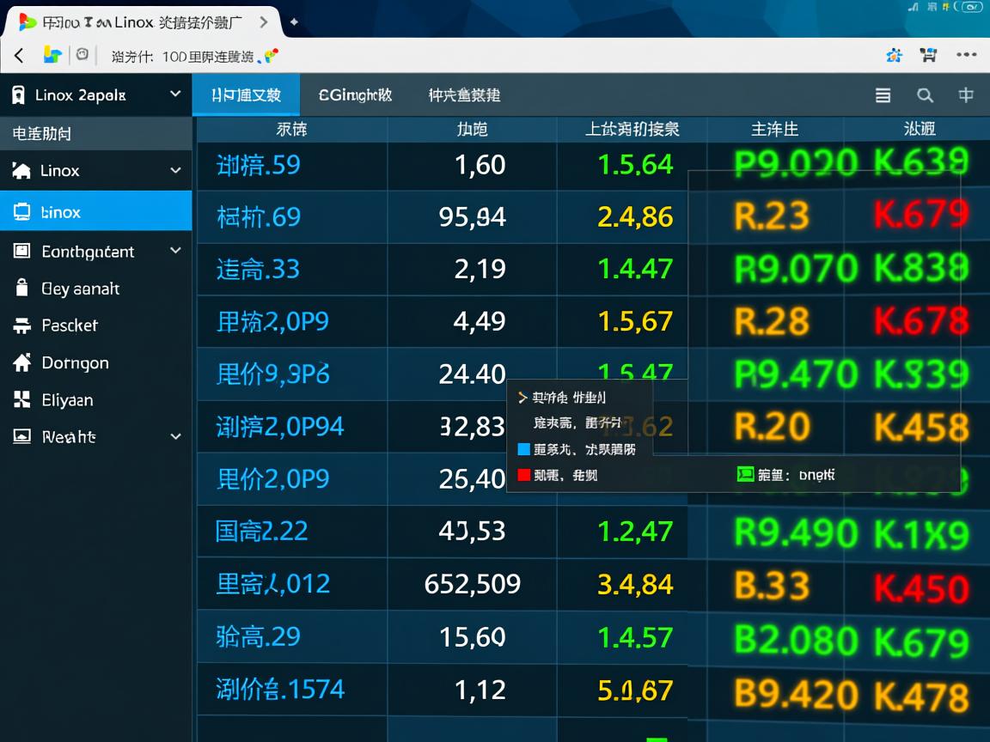The image size is (990, 742).
Task: Open the three-dot more options menu
Action: pos(967,55)
